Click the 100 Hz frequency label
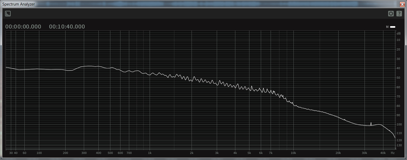This screenshot has height=160, width=407. [x=39, y=153]
